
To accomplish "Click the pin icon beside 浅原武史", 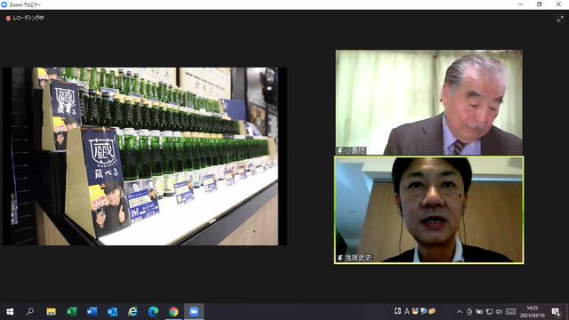I will [x=340, y=258].
